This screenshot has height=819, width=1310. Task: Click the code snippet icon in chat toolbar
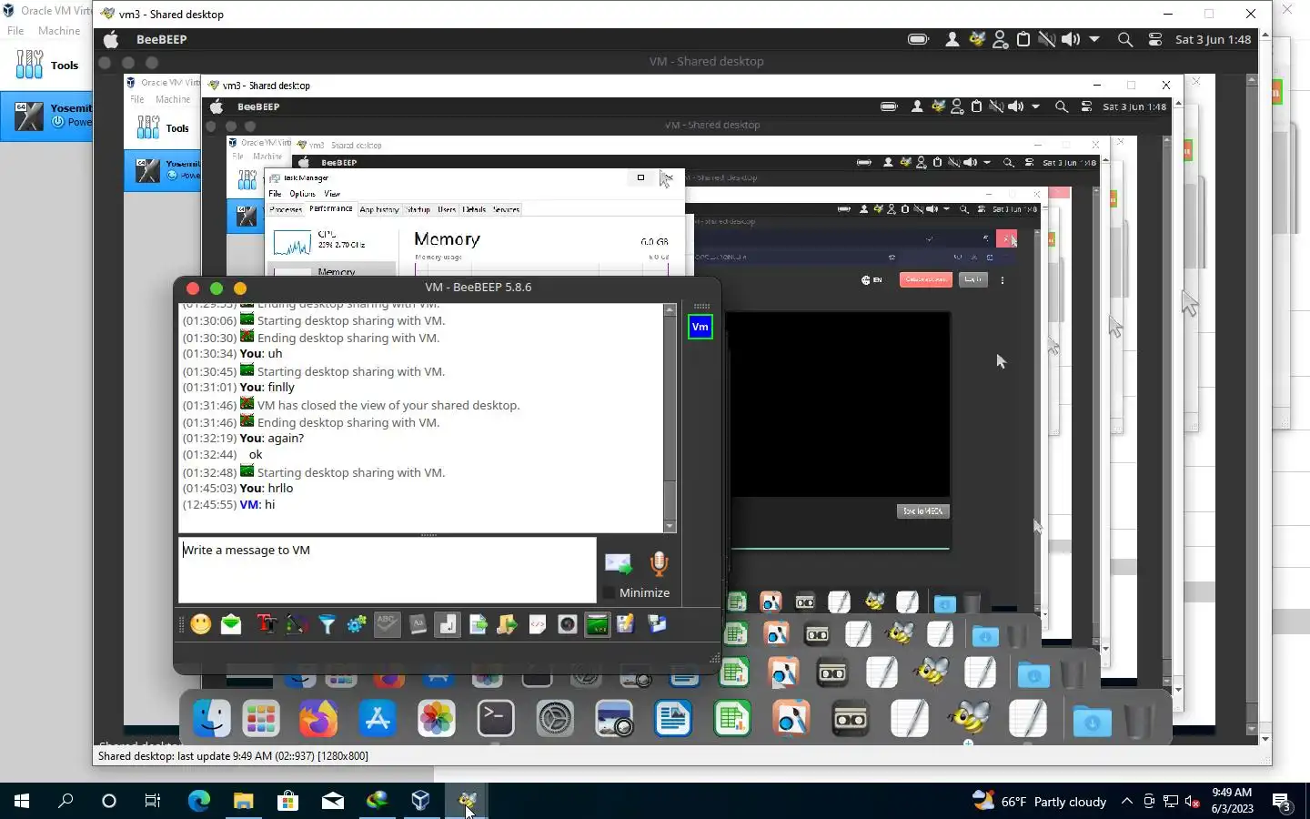pyautogui.click(x=538, y=624)
